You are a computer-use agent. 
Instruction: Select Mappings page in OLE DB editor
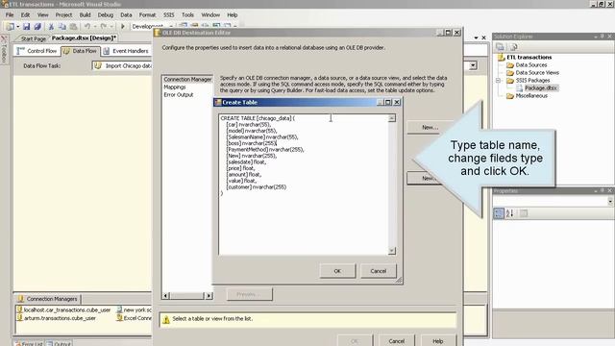tap(175, 87)
